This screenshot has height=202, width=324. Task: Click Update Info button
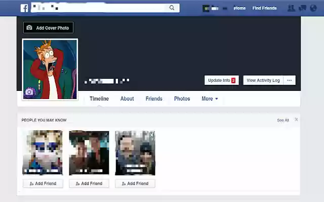(222, 80)
